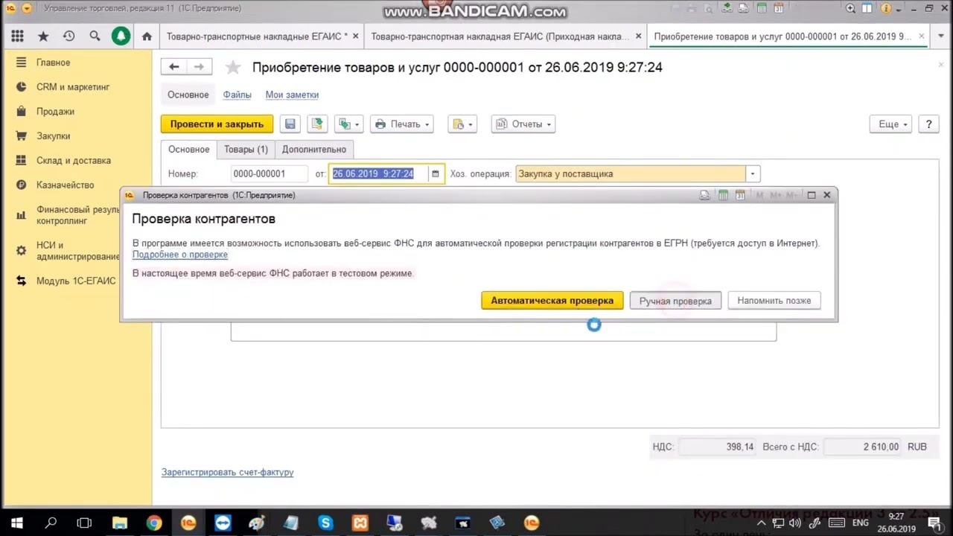Open Windows Start menu
Image resolution: width=953 pixels, height=536 pixels.
point(16,523)
